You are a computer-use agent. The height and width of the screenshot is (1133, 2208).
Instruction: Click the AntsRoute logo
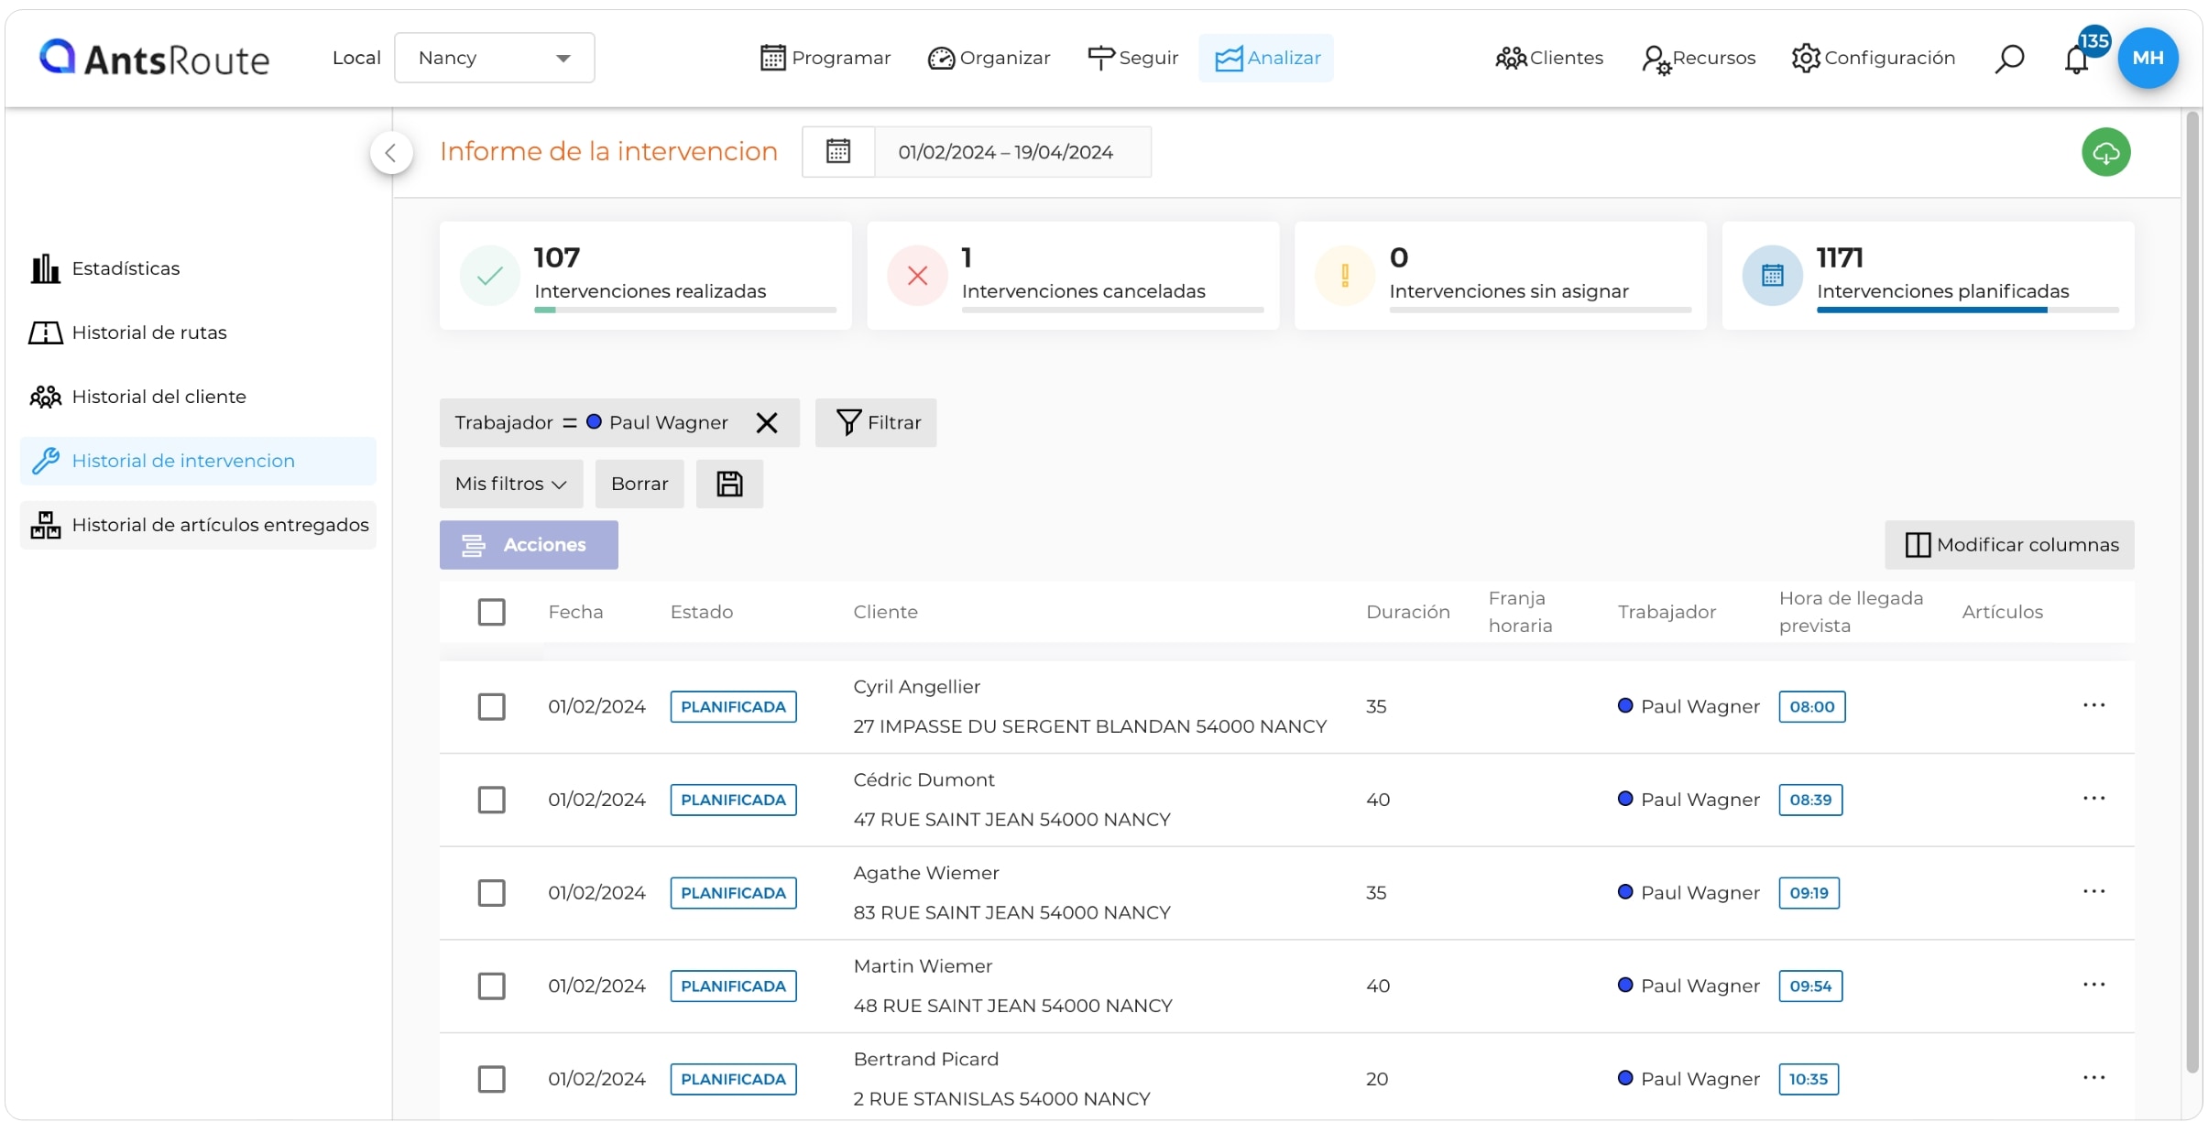tap(154, 59)
